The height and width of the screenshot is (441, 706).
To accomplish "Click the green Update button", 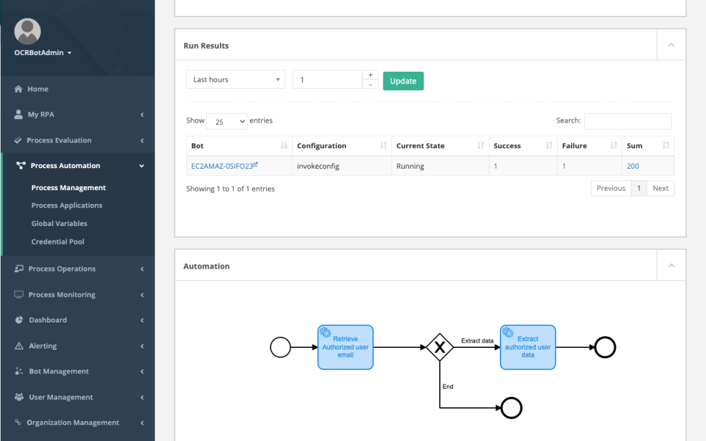I will click(403, 81).
